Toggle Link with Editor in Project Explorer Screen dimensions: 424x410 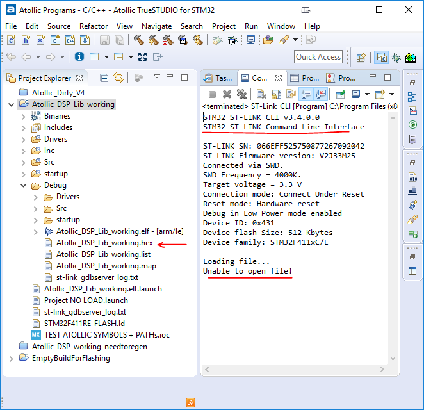click(118, 78)
